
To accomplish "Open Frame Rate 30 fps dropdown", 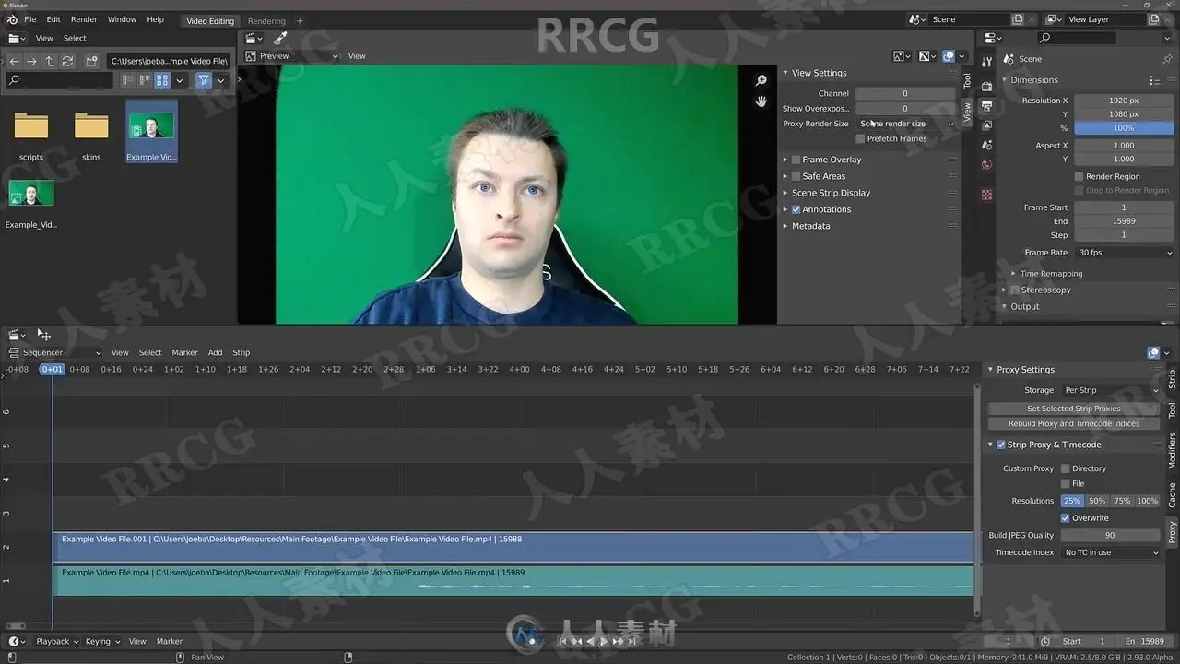I will pyautogui.click(x=1124, y=253).
